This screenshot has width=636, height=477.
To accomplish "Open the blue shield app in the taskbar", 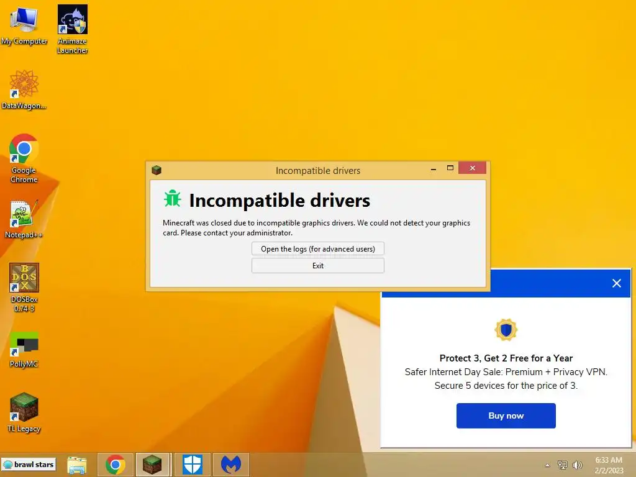I will 193,465.
